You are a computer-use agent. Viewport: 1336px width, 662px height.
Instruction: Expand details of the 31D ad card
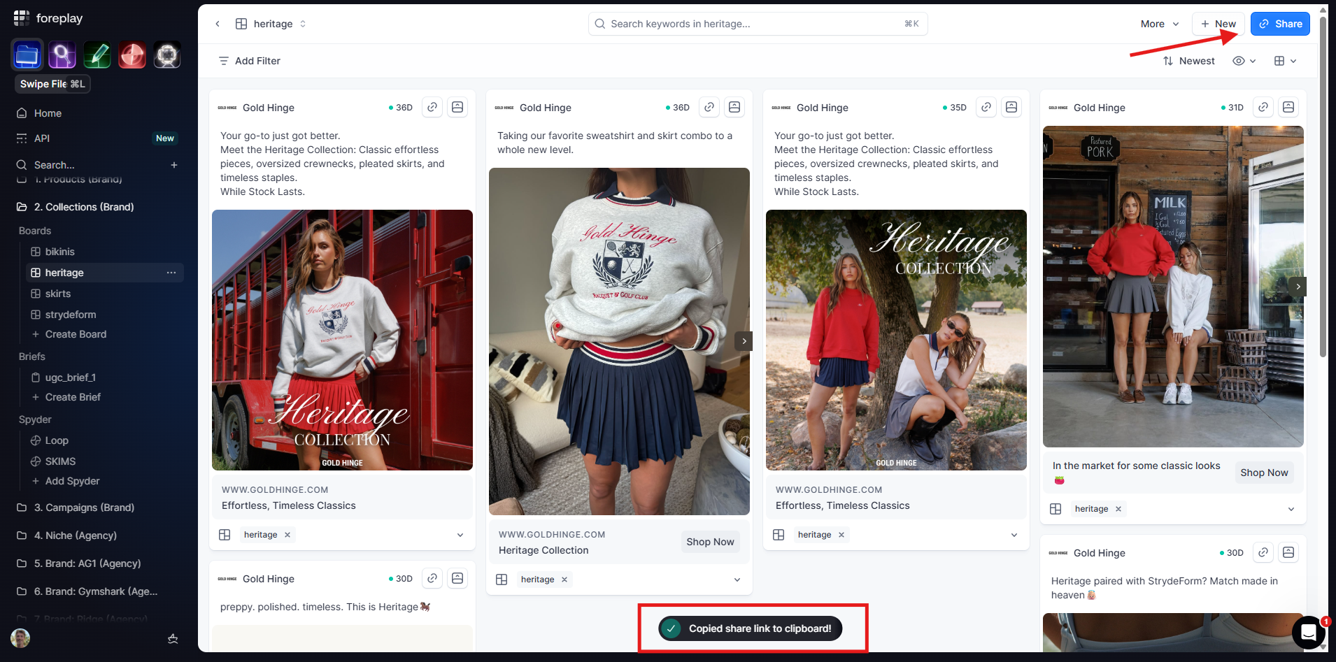(1291, 509)
